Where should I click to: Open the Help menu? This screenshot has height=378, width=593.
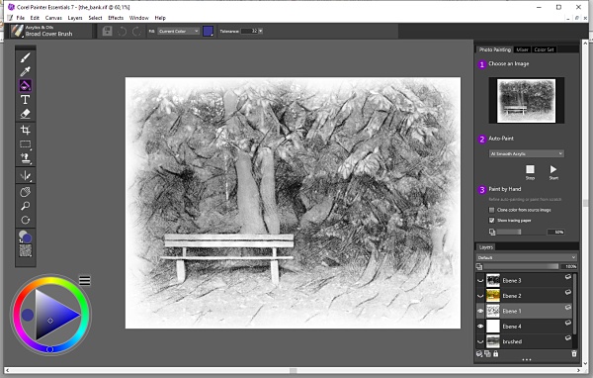point(160,18)
